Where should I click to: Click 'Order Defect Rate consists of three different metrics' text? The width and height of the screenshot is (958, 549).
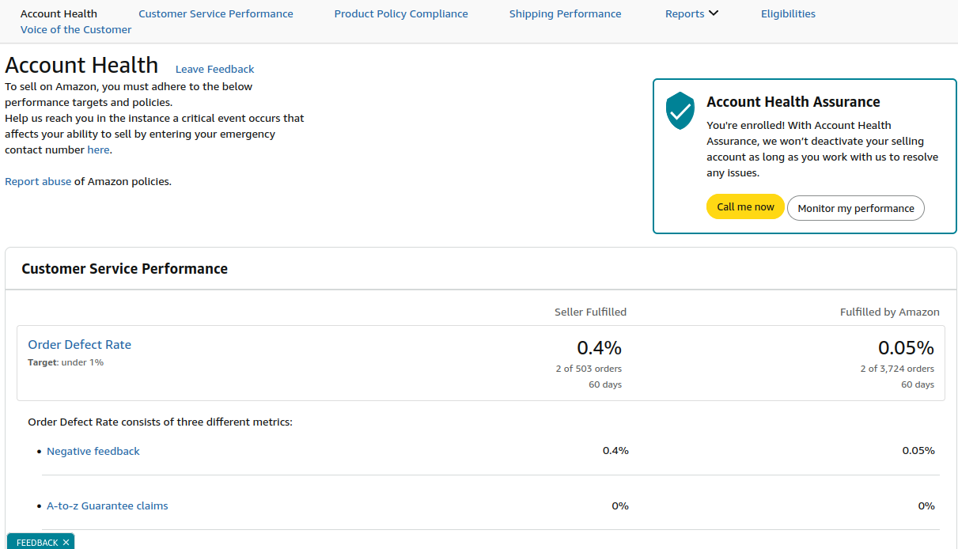(x=160, y=422)
